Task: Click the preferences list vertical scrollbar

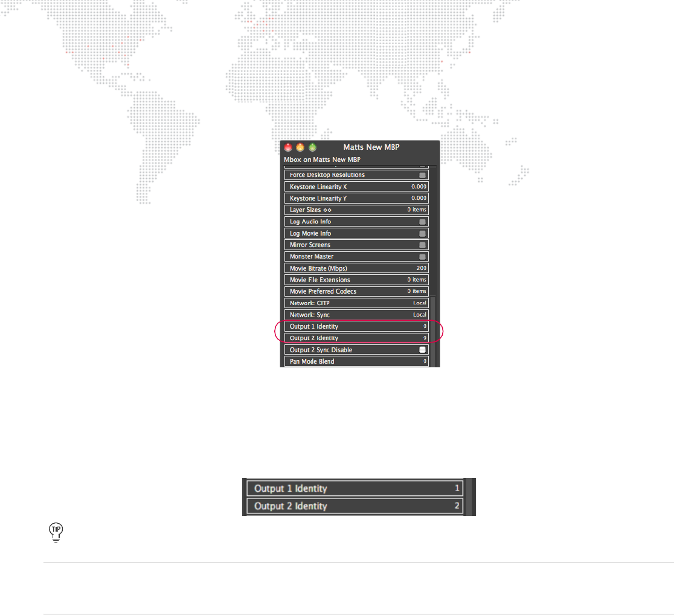Action: pos(433,331)
